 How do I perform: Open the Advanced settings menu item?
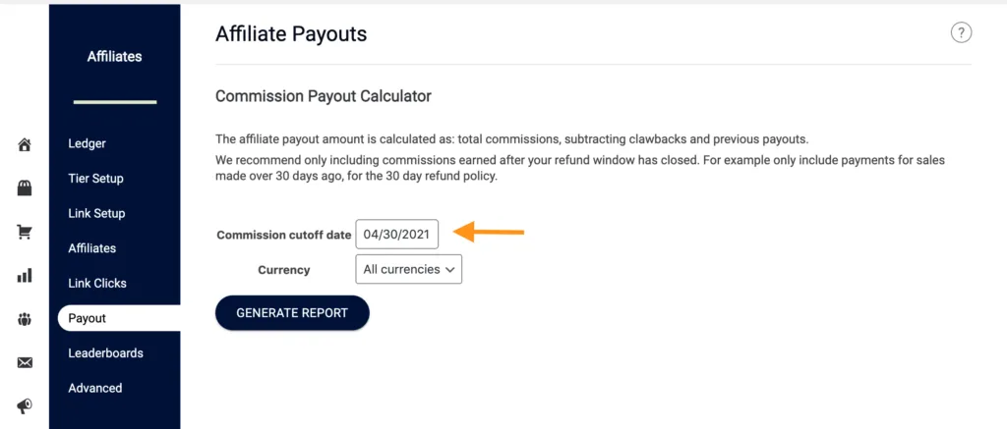pyautogui.click(x=95, y=388)
